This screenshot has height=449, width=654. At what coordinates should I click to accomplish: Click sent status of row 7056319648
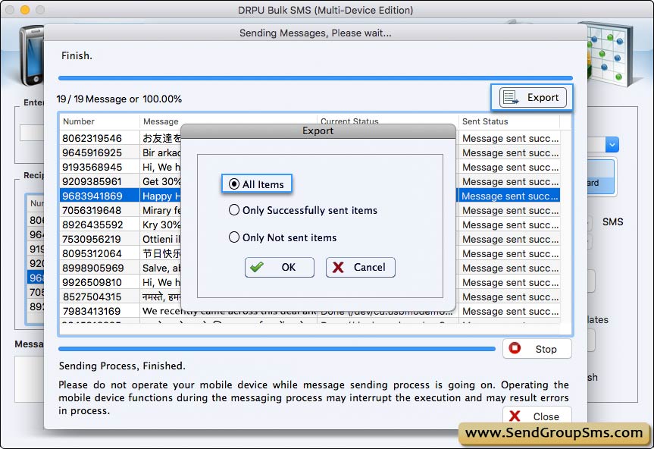click(x=510, y=210)
